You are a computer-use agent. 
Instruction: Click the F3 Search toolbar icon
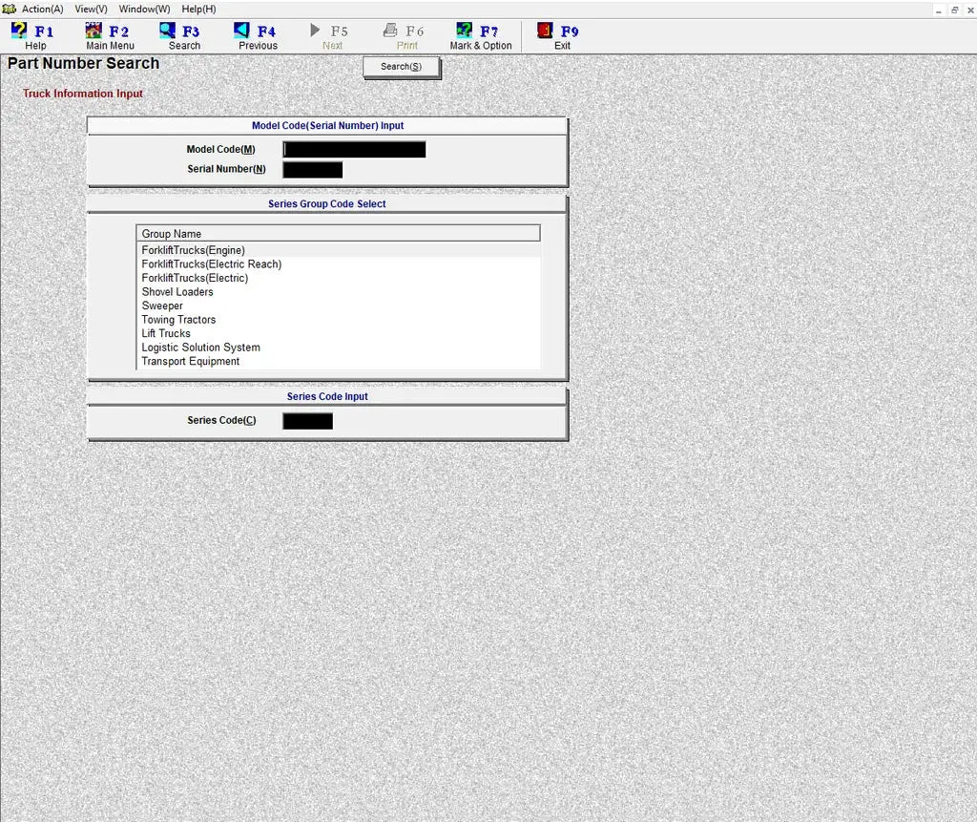click(x=168, y=31)
